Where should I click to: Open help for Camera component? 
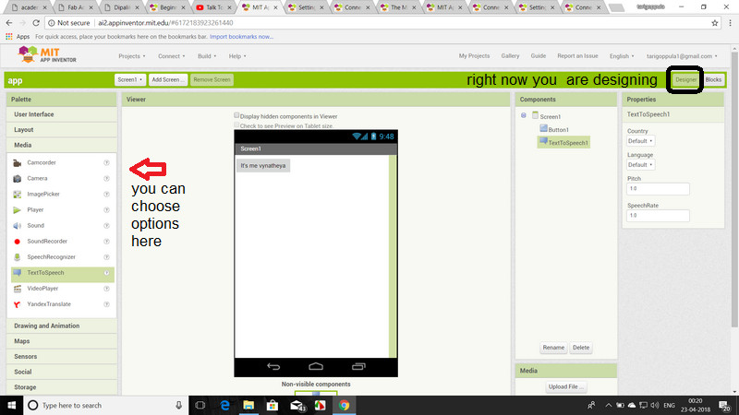click(106, 178)
